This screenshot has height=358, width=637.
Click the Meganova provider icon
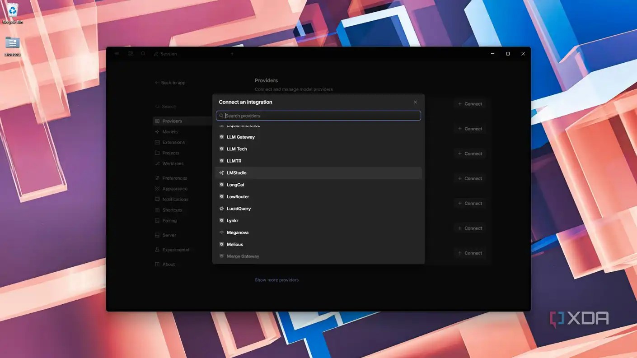pyautogui.click(x=221, y=232)
